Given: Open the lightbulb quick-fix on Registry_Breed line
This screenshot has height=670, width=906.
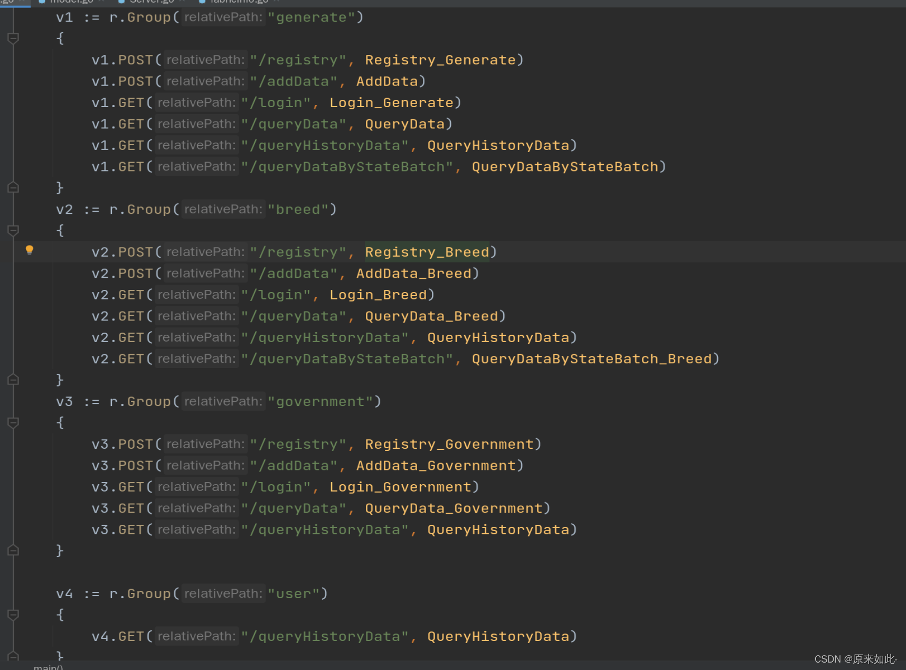Looking at the screenshot, I should pos(30,250).
